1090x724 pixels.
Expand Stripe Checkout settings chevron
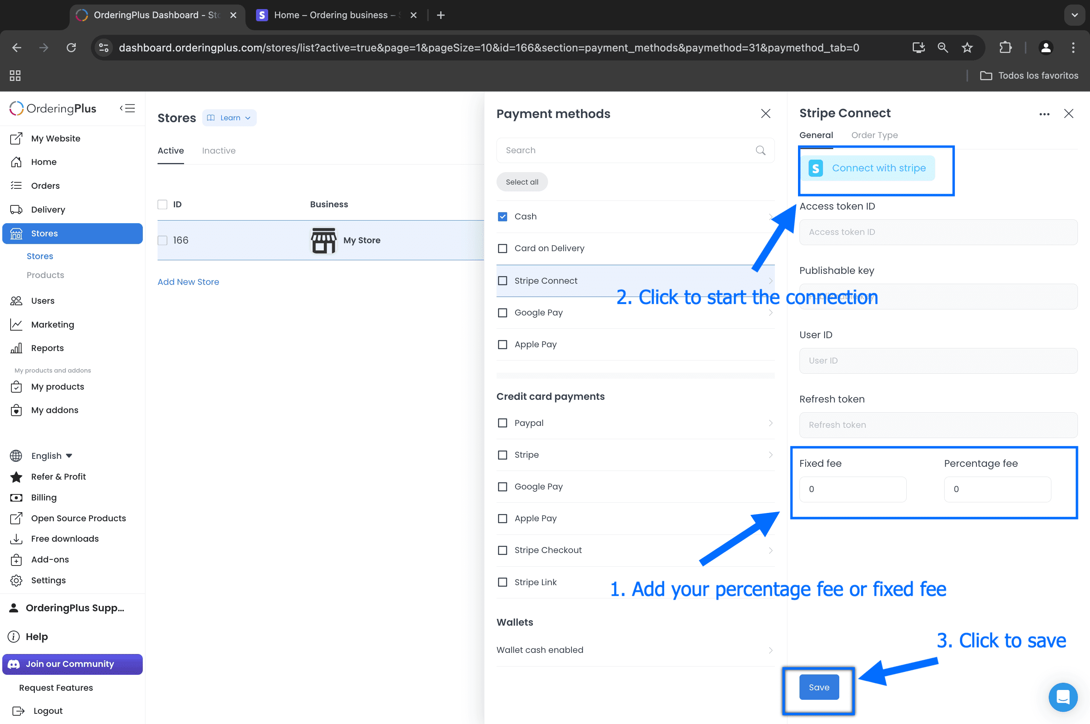point(771,550)
